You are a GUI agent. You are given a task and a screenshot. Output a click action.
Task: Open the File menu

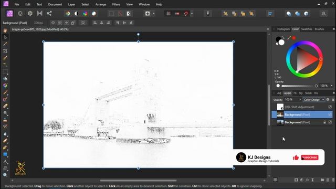[16, 4]
